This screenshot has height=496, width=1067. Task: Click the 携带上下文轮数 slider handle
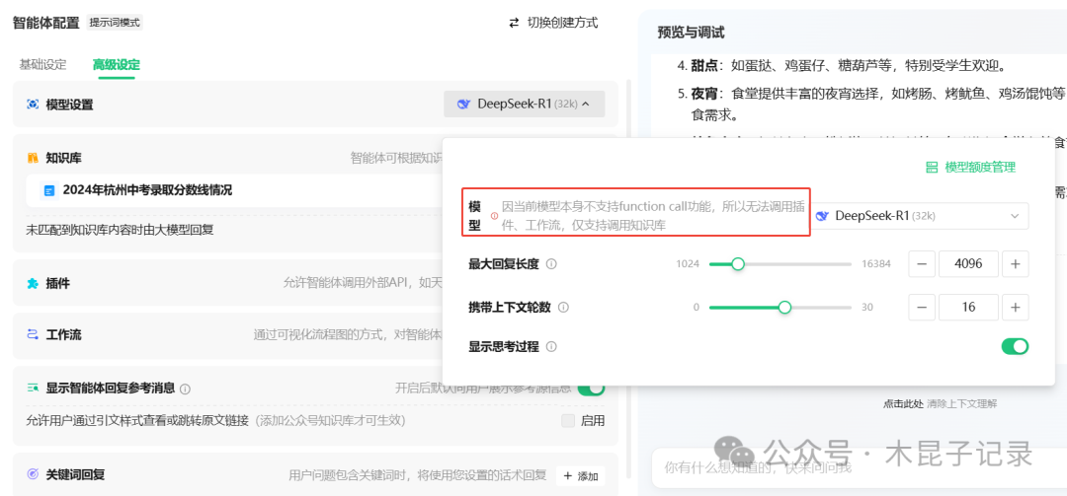(784, 308)
